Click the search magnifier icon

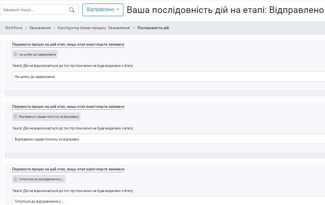(72, 10)
